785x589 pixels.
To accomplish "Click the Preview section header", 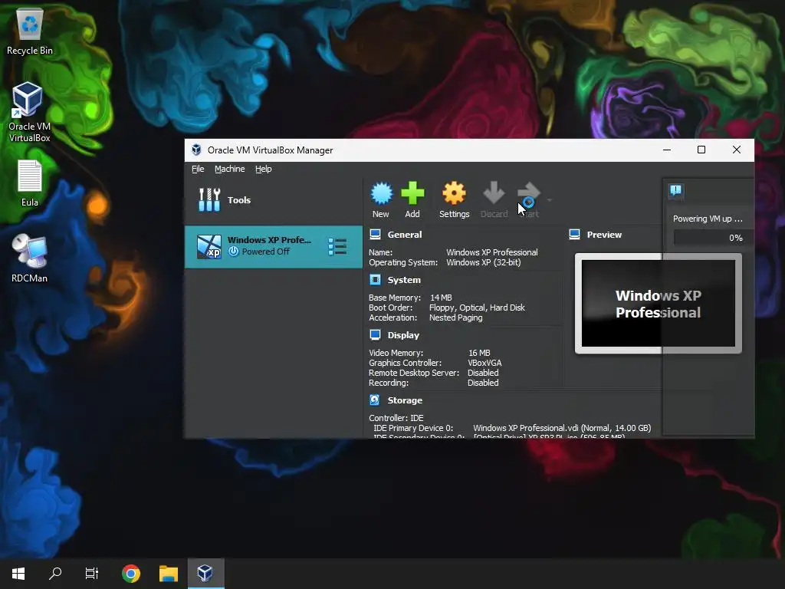I will point(604,235).
